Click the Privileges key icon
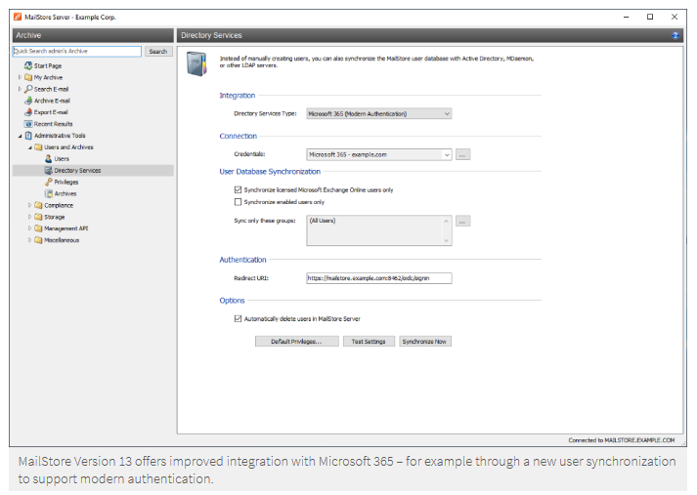Image resolution: width=697 pixels, height=495 pixels. pyautogui.click(x=49, y=182)
